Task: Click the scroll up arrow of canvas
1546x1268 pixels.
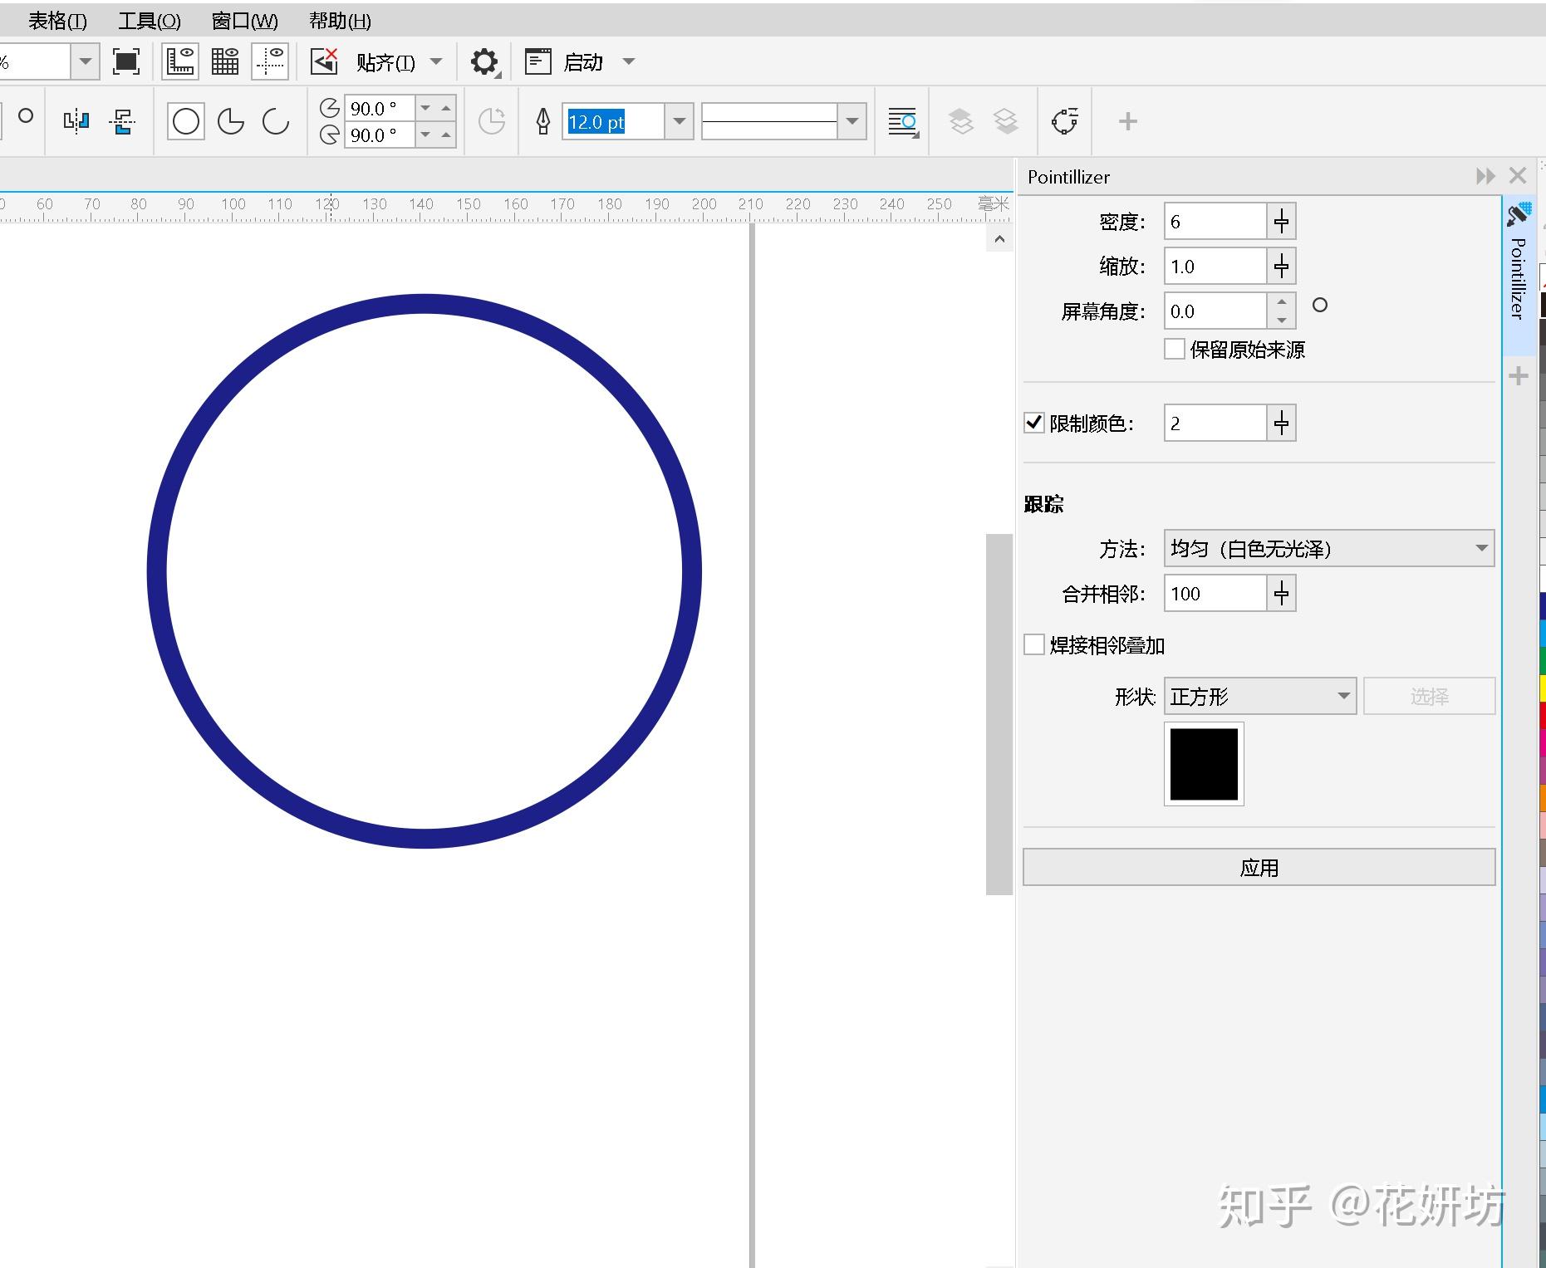Action: 999,239
